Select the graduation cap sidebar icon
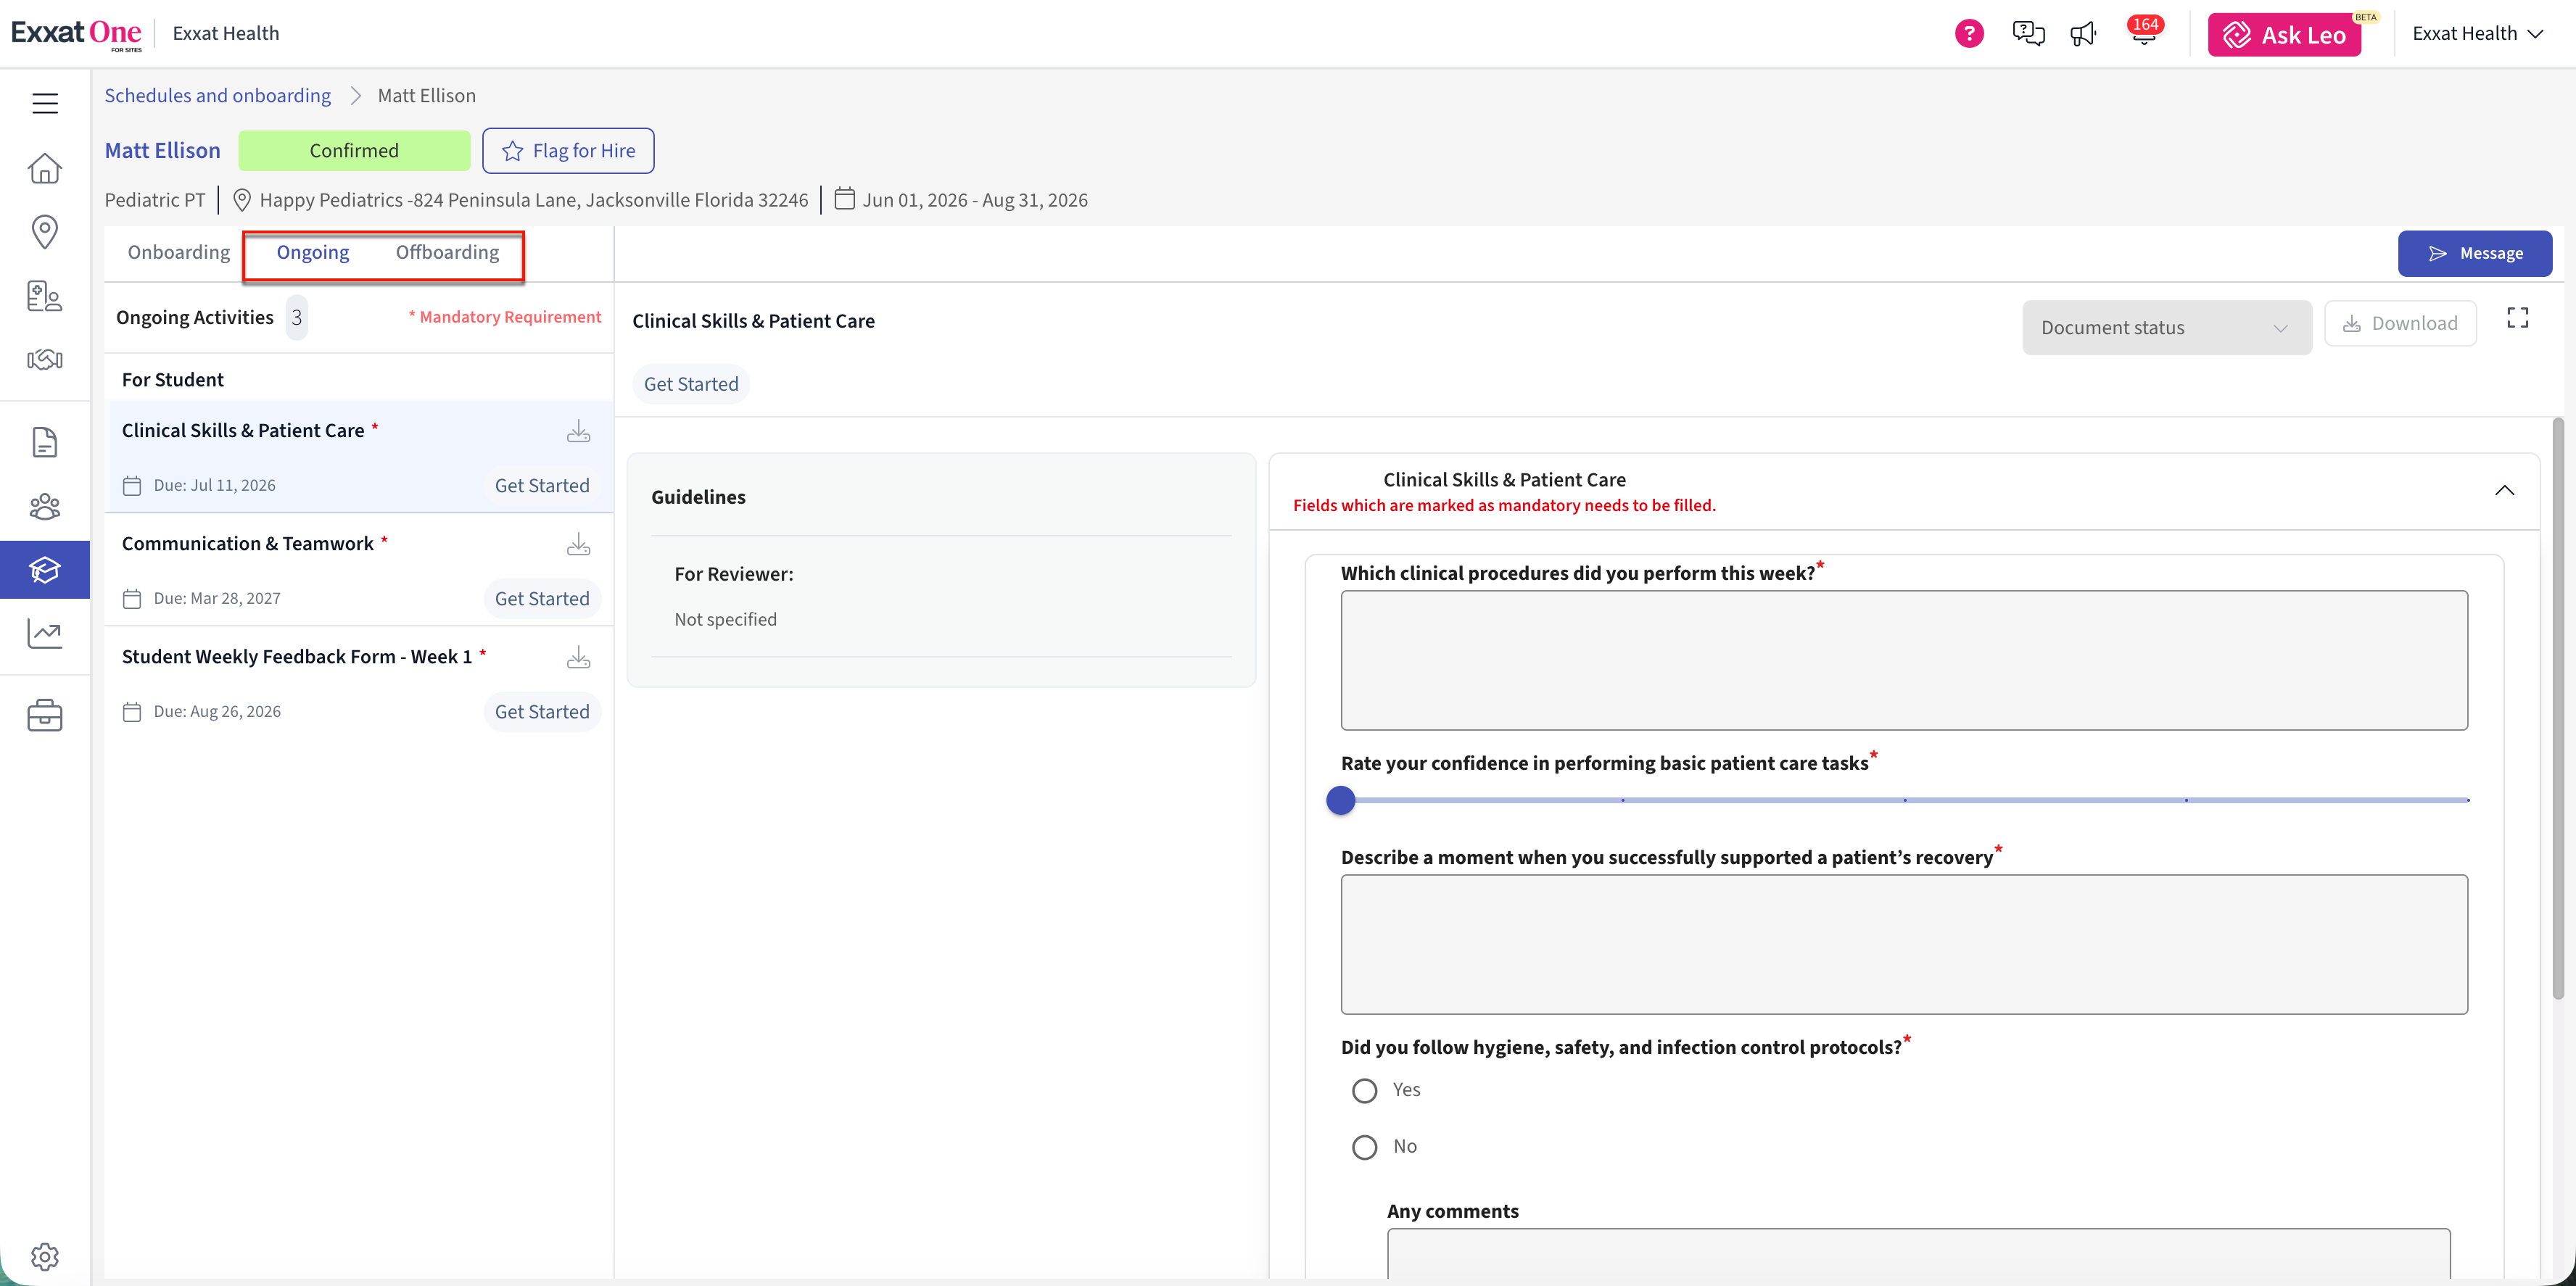2576x1286 pixels. point(45,570)
